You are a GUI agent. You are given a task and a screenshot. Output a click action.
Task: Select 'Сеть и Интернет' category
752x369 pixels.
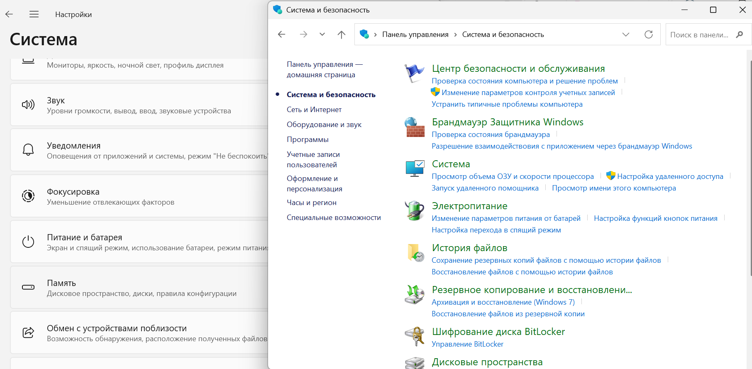pyautogui.click(x=314, y=110)
